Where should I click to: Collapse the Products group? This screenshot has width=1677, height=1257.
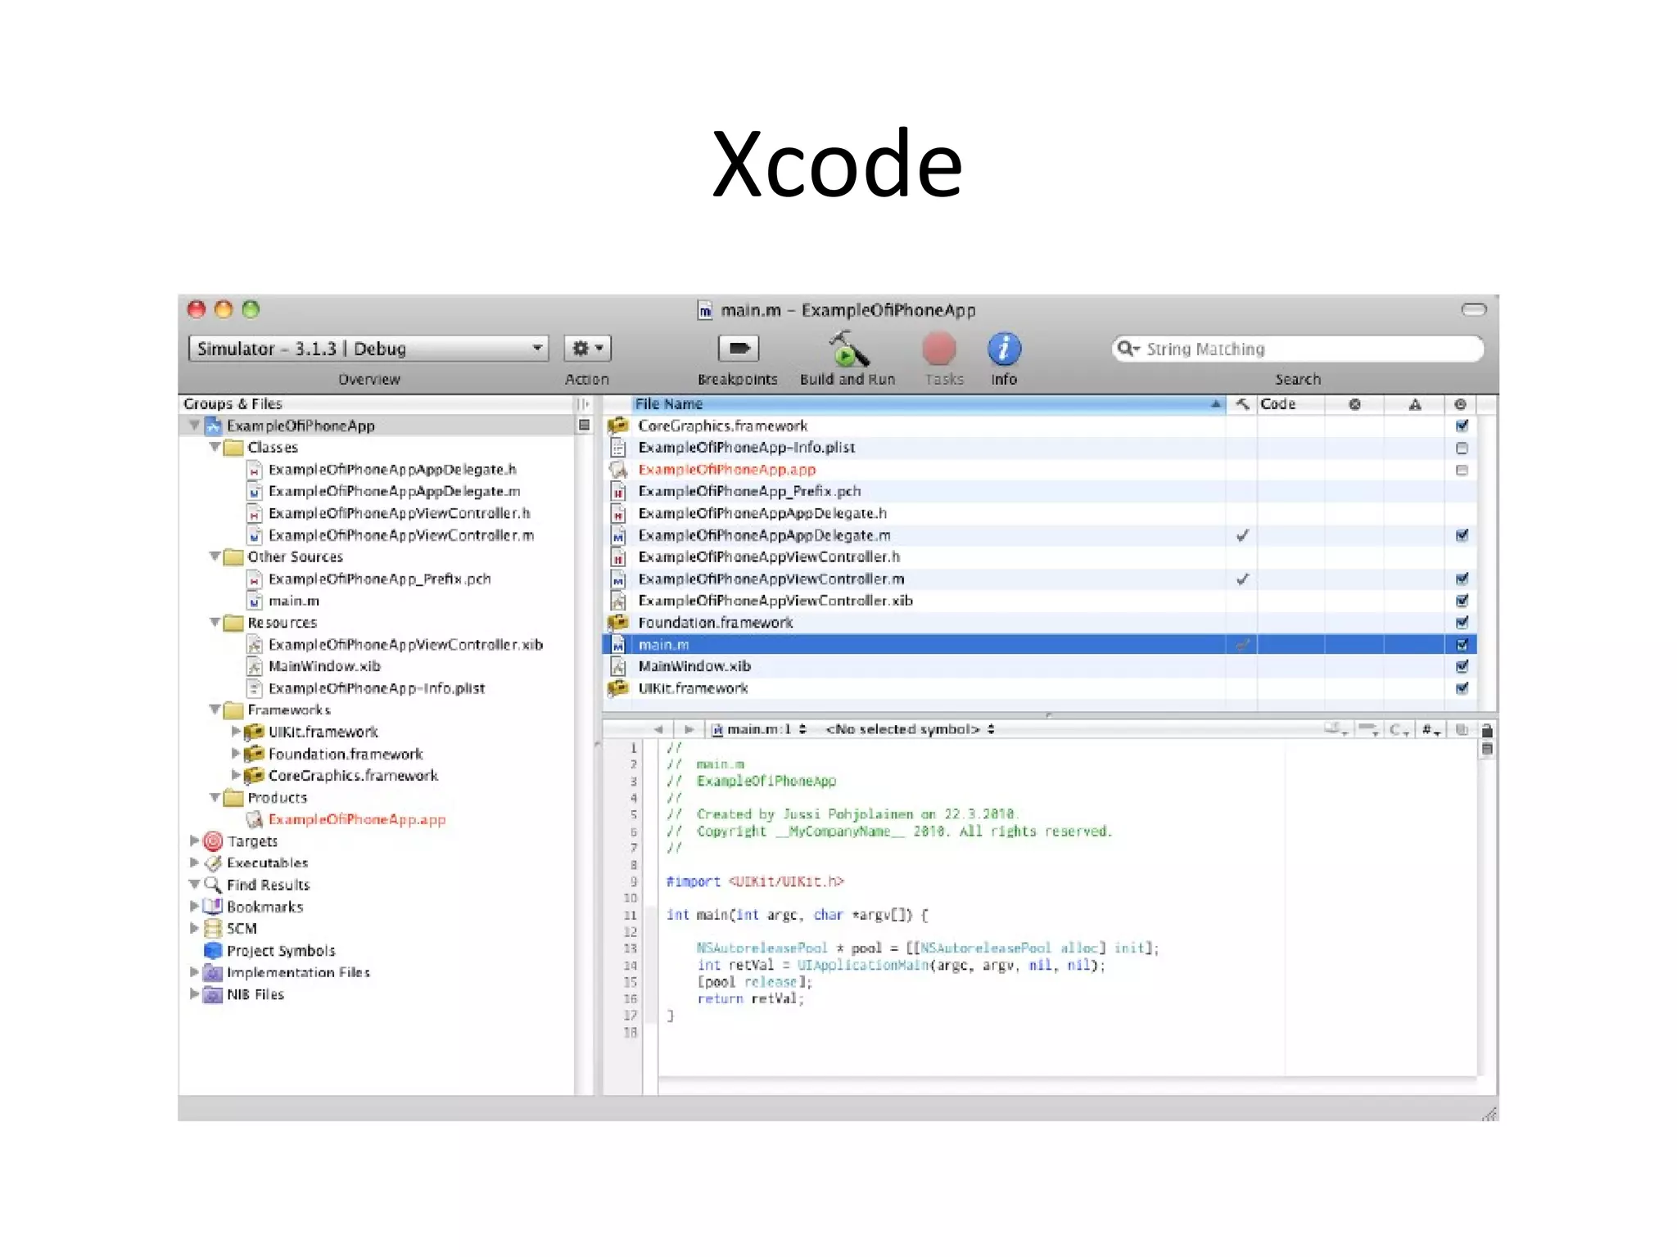[x=215, y=797]
